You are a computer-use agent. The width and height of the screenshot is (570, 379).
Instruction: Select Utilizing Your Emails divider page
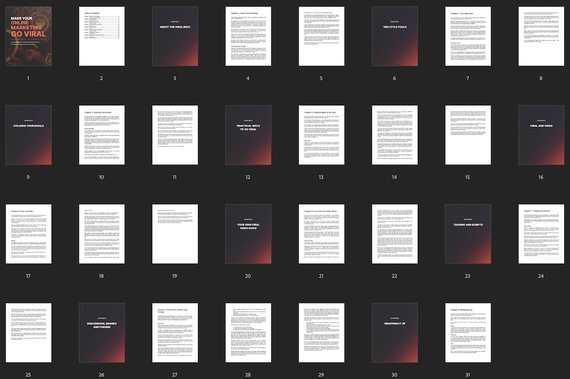coord(28,135)
